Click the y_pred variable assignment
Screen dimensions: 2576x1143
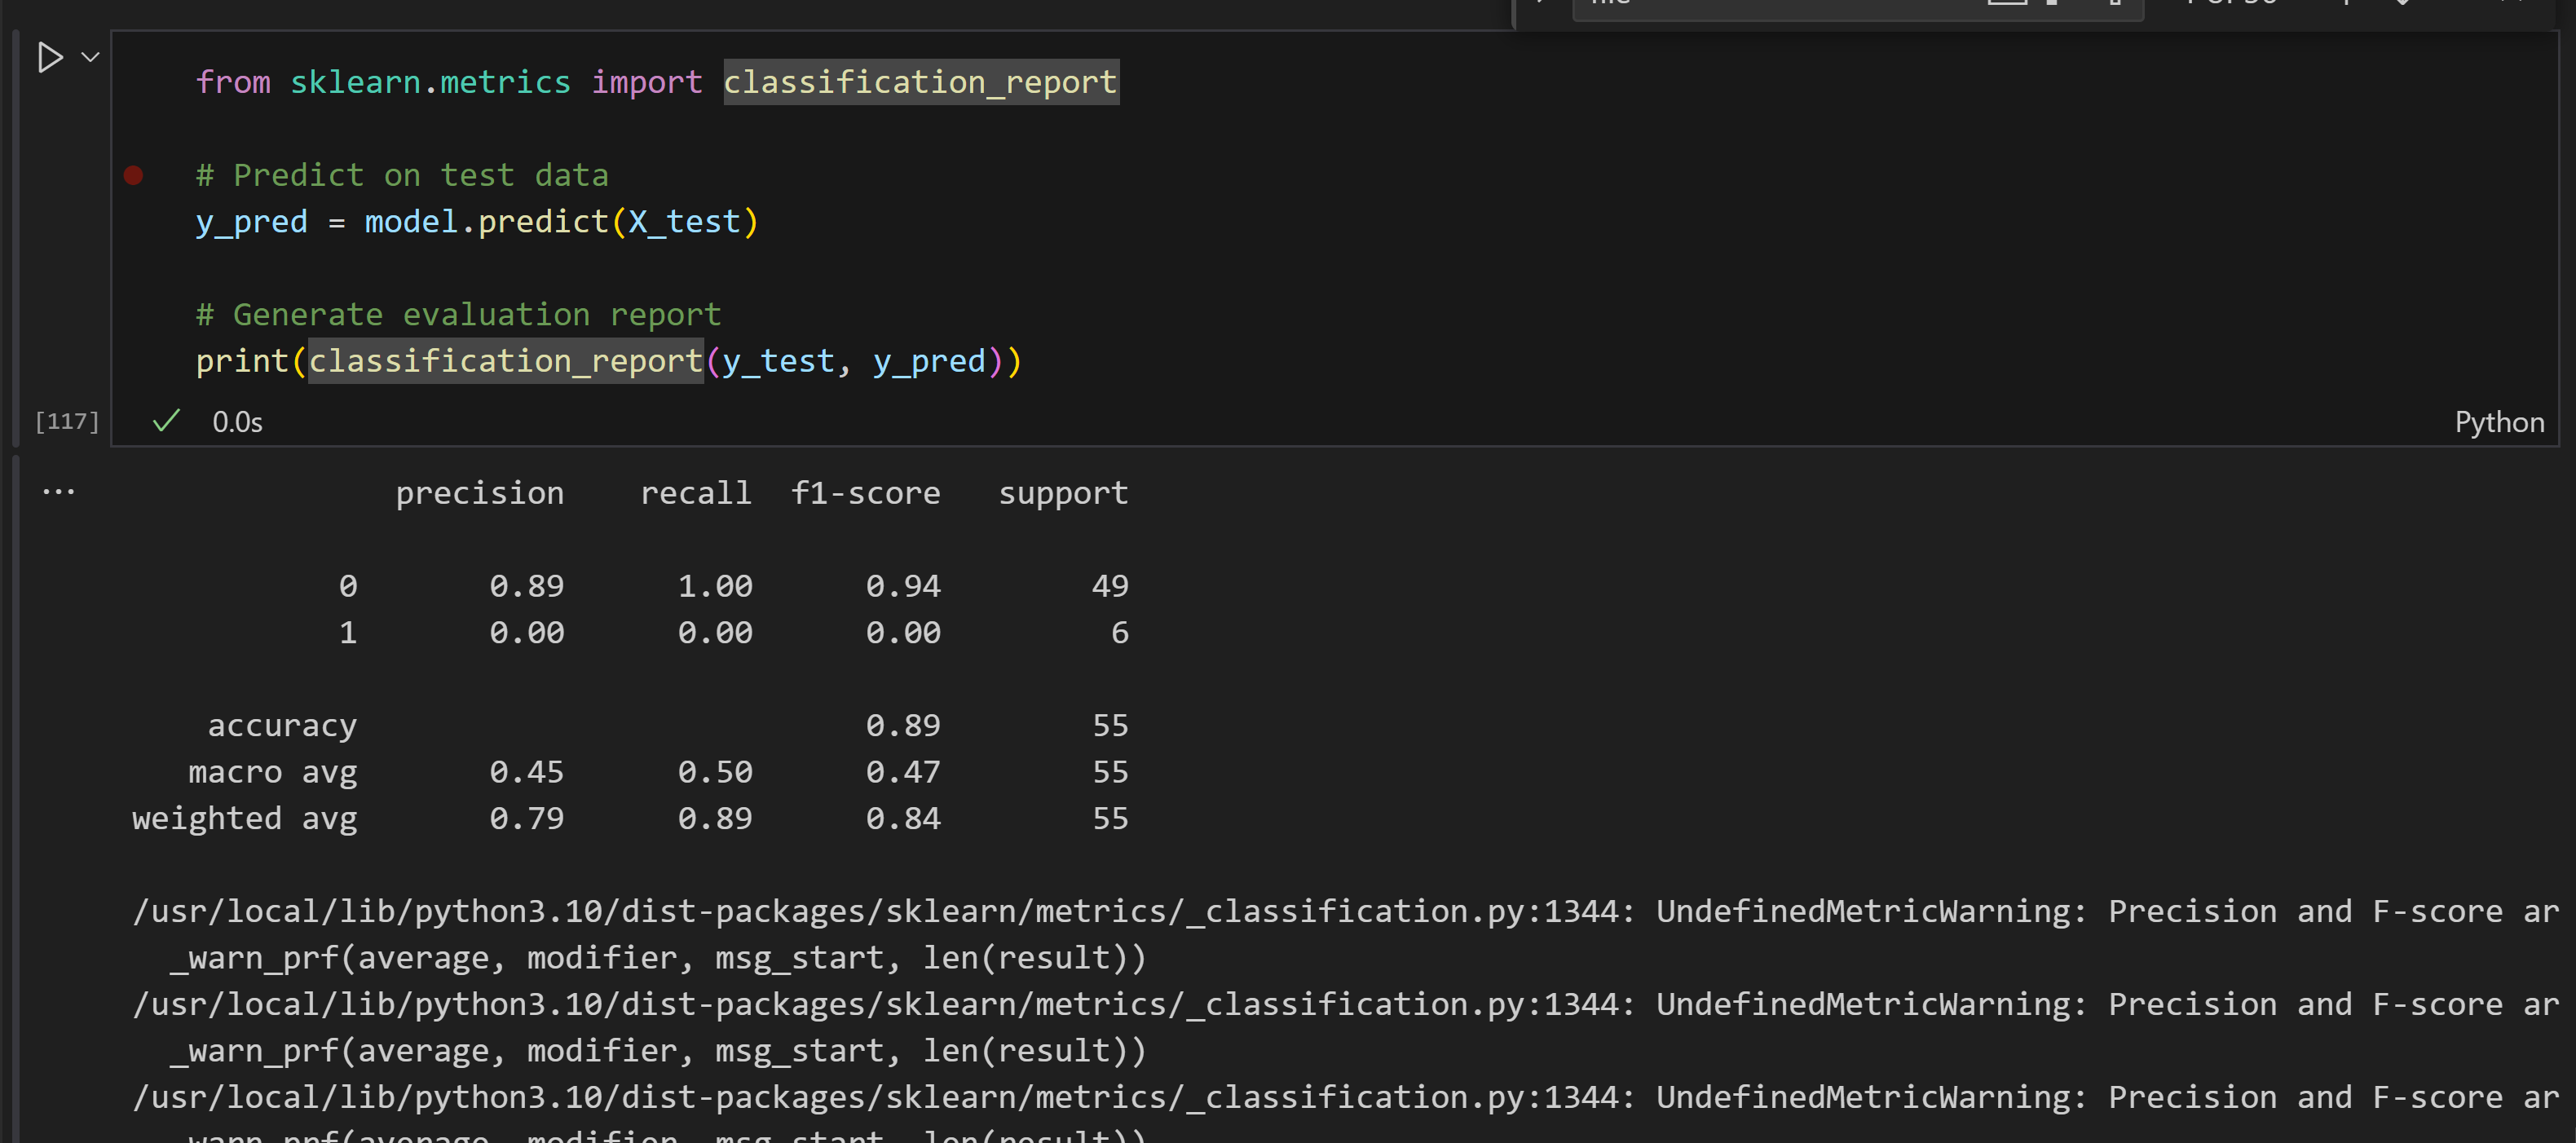point(252,222)
